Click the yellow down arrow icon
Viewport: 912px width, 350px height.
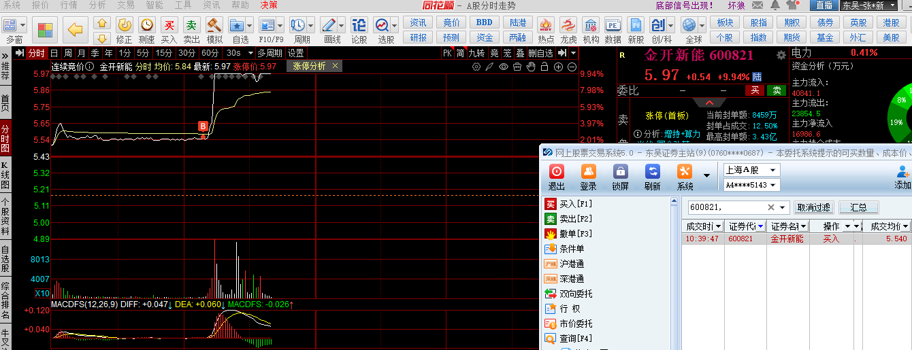pyautogui.click(x=101, y=38)
